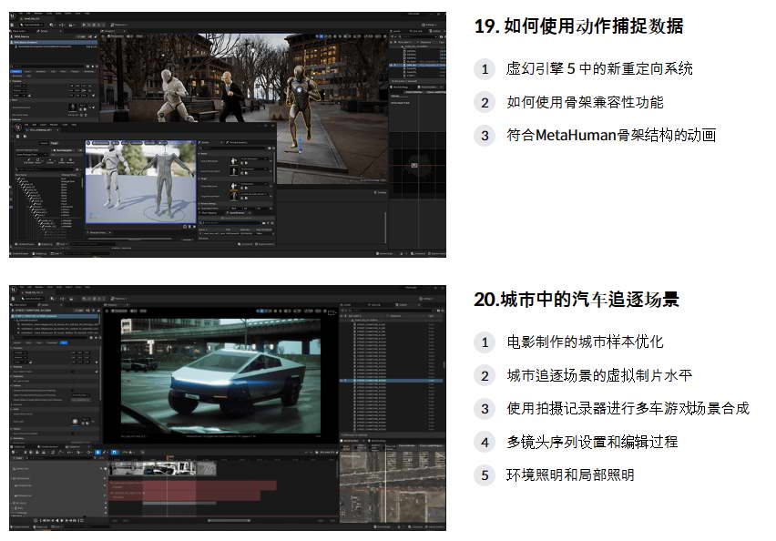This screenshot has height=541, width=776.
Task: Click the red track section in the Sequencer timeline
Action: click(x=193, y=489)
